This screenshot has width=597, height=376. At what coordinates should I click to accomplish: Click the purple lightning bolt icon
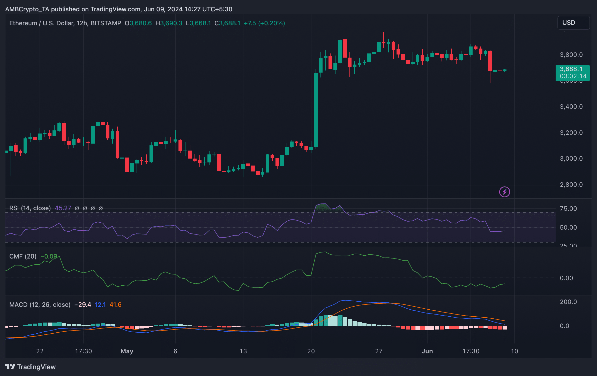504,192
